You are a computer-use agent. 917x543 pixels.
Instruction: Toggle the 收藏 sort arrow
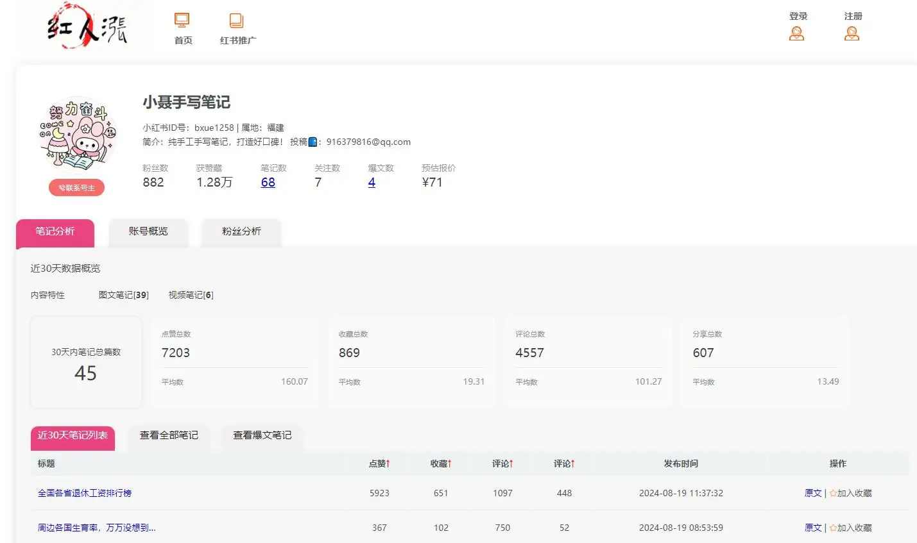click(451, 464)
